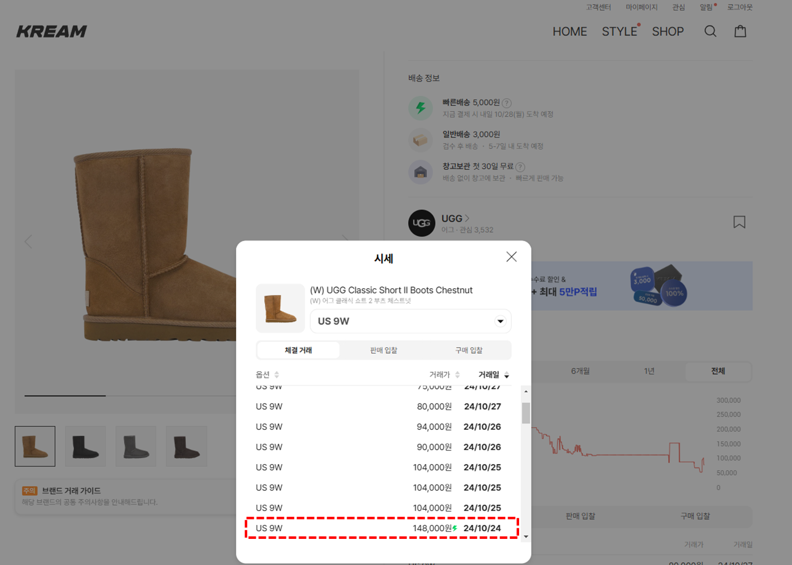
Task: Sort by 옵션 column arrows
Action: pyautogui.click(x=276, y=375)
